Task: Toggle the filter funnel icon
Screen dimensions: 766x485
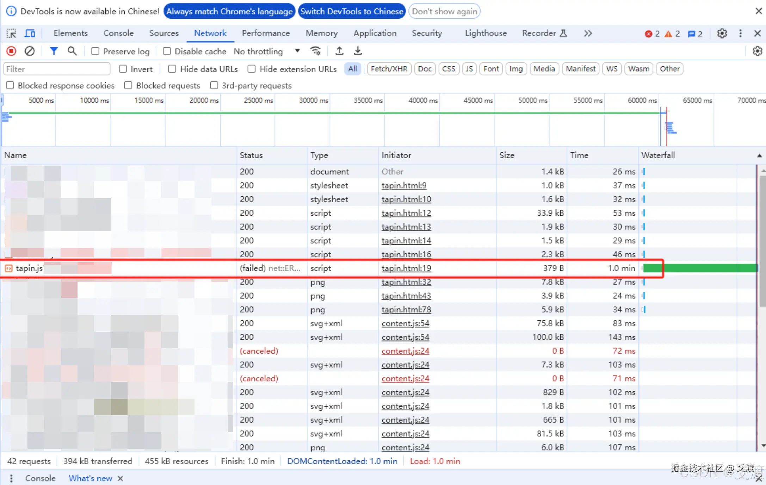Action: [x=54, y=51]
